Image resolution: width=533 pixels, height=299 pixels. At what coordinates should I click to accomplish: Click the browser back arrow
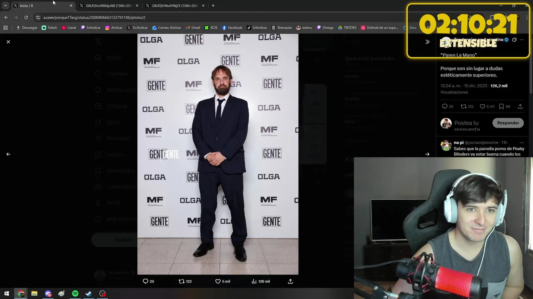click(6, 17)
